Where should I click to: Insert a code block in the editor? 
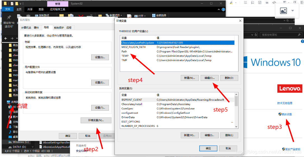point(274,3)
